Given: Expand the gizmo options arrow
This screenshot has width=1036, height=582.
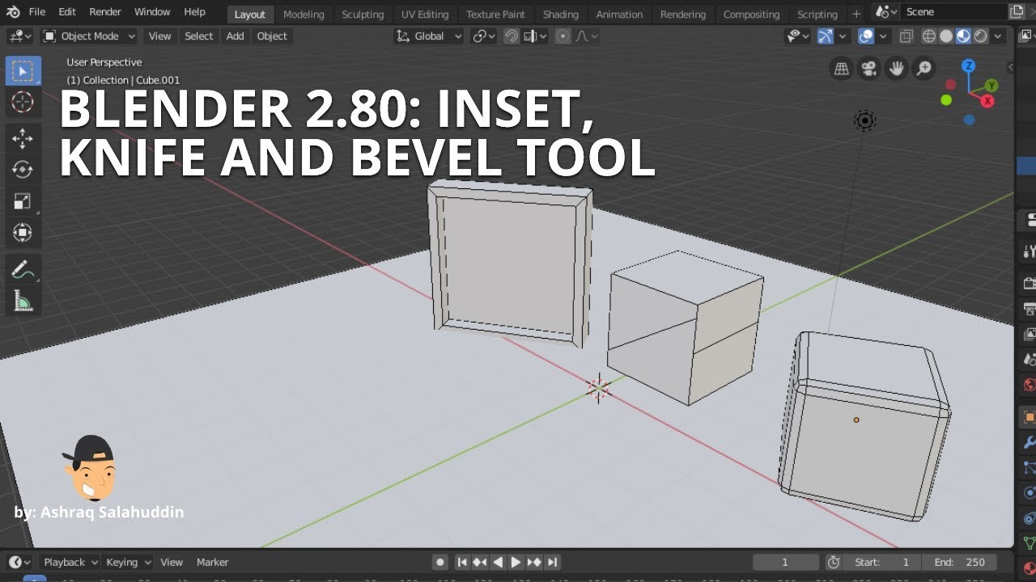Looking at the screenshot, I should (843, 36).
